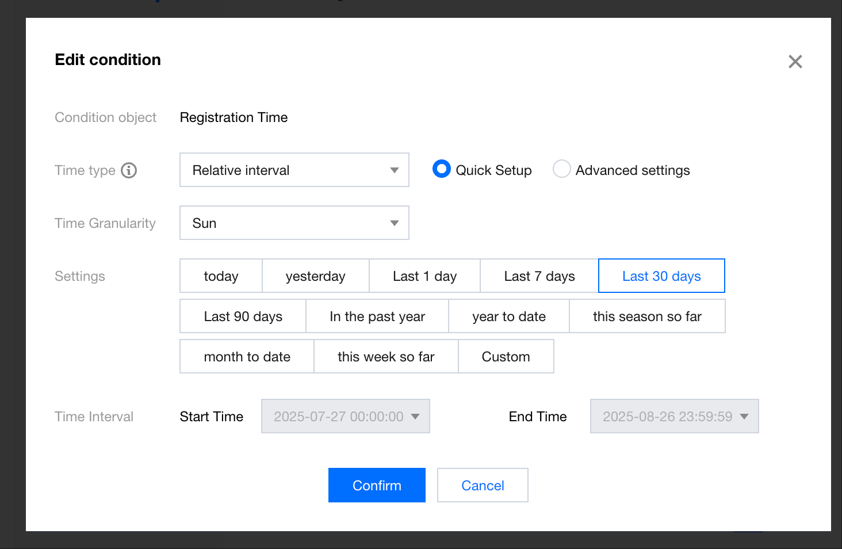The height and width of the screenshot is (549, 842).
Task: Open the End Time date dropdown
Action: click(674, 416)
